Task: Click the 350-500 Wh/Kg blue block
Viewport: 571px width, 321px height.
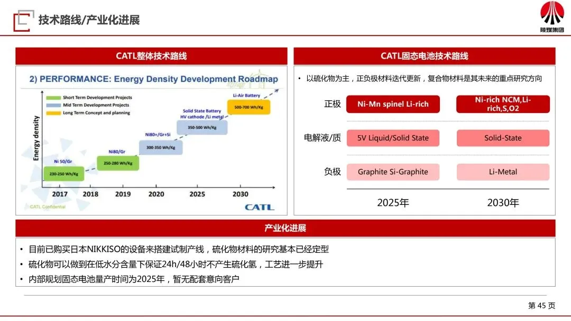Action: click(x=202, y=128)
